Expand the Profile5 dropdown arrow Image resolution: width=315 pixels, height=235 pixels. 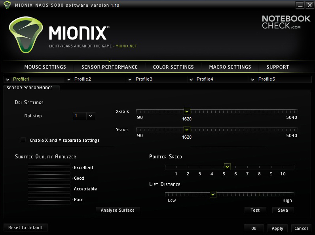252,79
